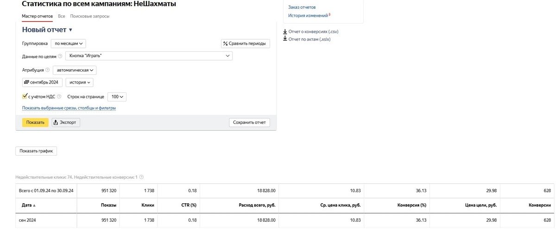
Task: Expand the «Новый отчет» triangle menu
Action: point(70,30)
